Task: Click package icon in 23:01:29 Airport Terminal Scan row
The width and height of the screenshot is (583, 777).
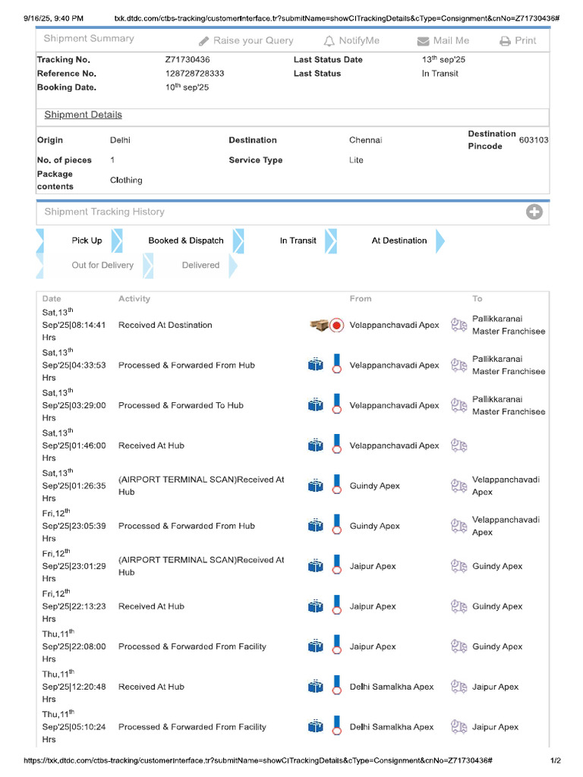Action: (x=315, y=566)
